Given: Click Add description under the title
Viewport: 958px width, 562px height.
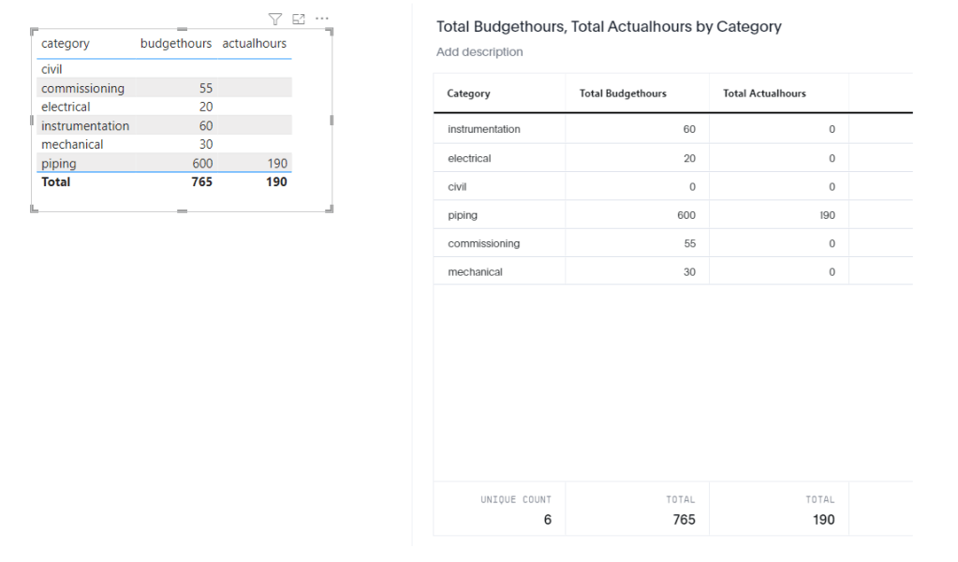Looking at the screenshot, I should pyautogui.click(x=479, y=52).
